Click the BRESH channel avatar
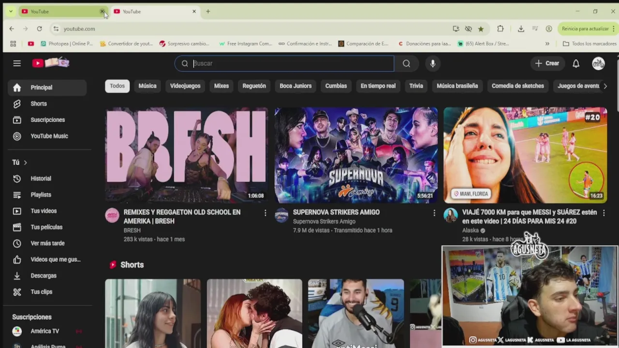 (x=112, y=216)
